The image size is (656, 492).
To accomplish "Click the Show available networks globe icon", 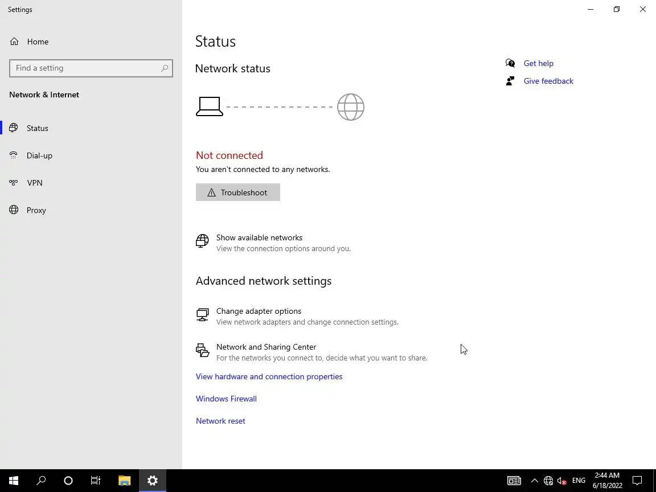I will [x=203, y=241].
